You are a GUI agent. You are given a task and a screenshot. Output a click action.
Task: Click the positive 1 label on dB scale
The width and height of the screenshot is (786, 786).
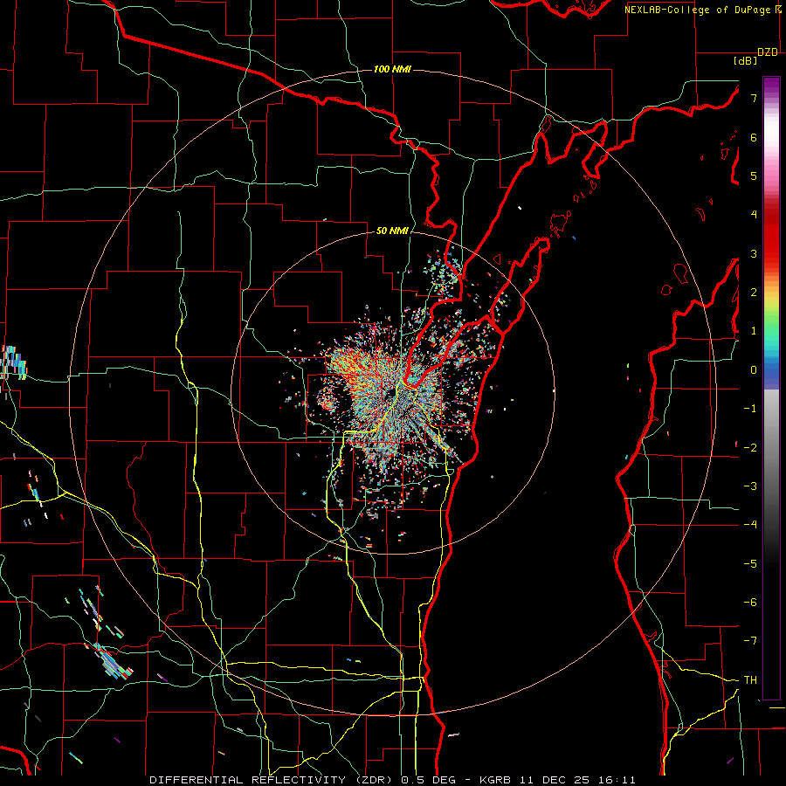pyautogui.click(x=754, y=331)
